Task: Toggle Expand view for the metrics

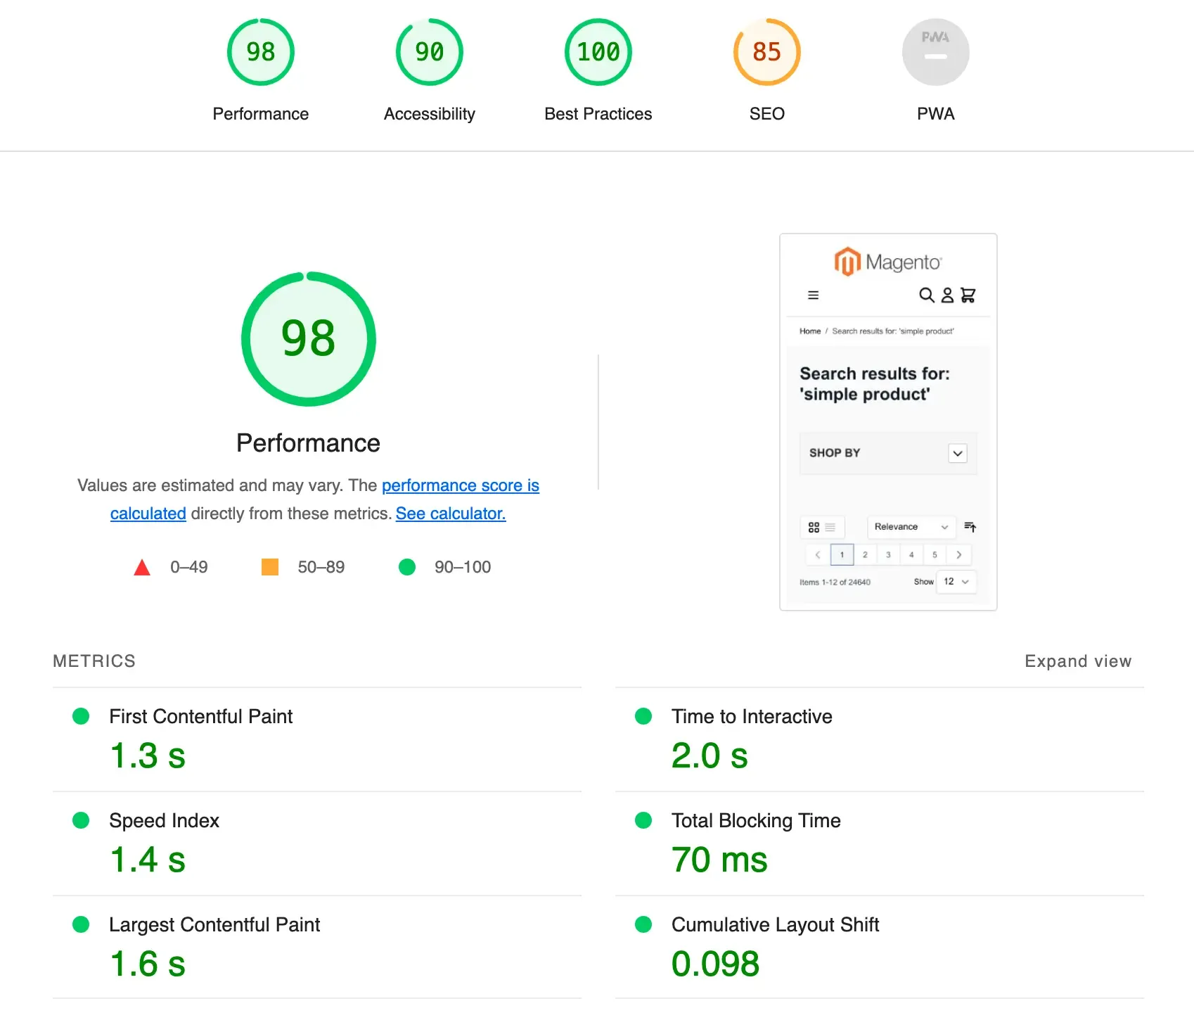Action: (x=1077, y=661)
